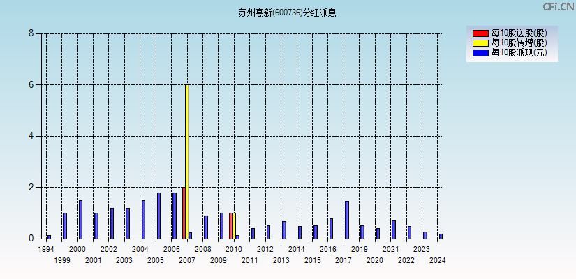Click the red 2007 bonus share bar
Image resolution: width=576 pixels, height=279 pixels.
coord(184,213)
